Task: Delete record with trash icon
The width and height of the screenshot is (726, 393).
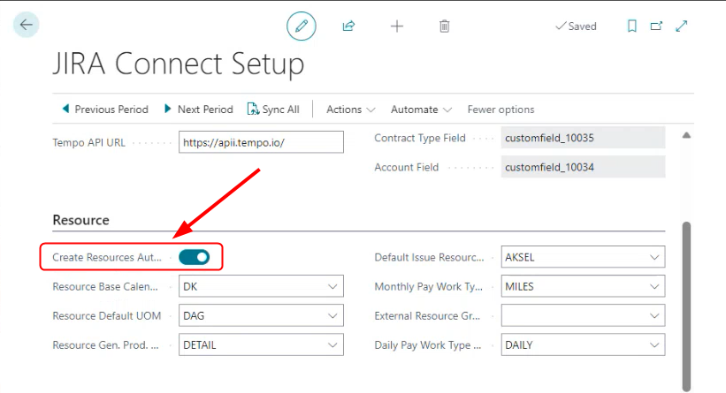Action: point(445,26)
